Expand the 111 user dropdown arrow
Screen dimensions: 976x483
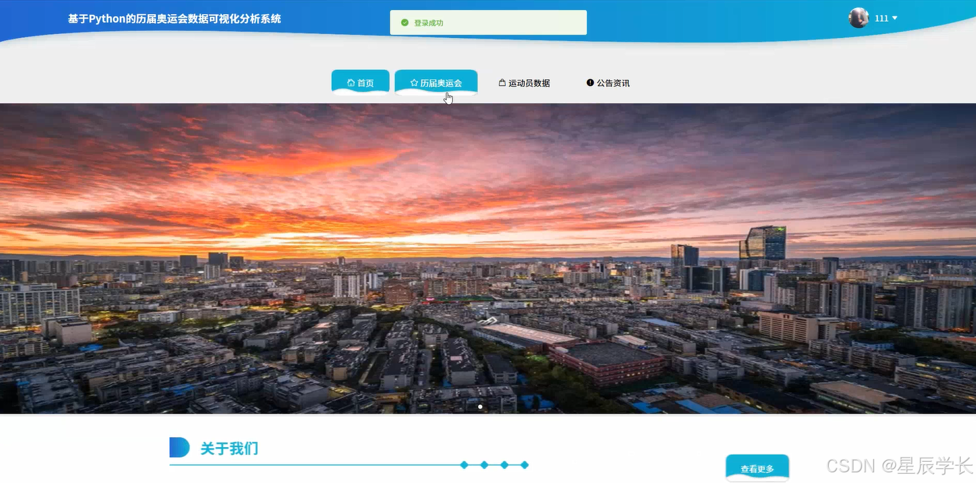[895, 19]
